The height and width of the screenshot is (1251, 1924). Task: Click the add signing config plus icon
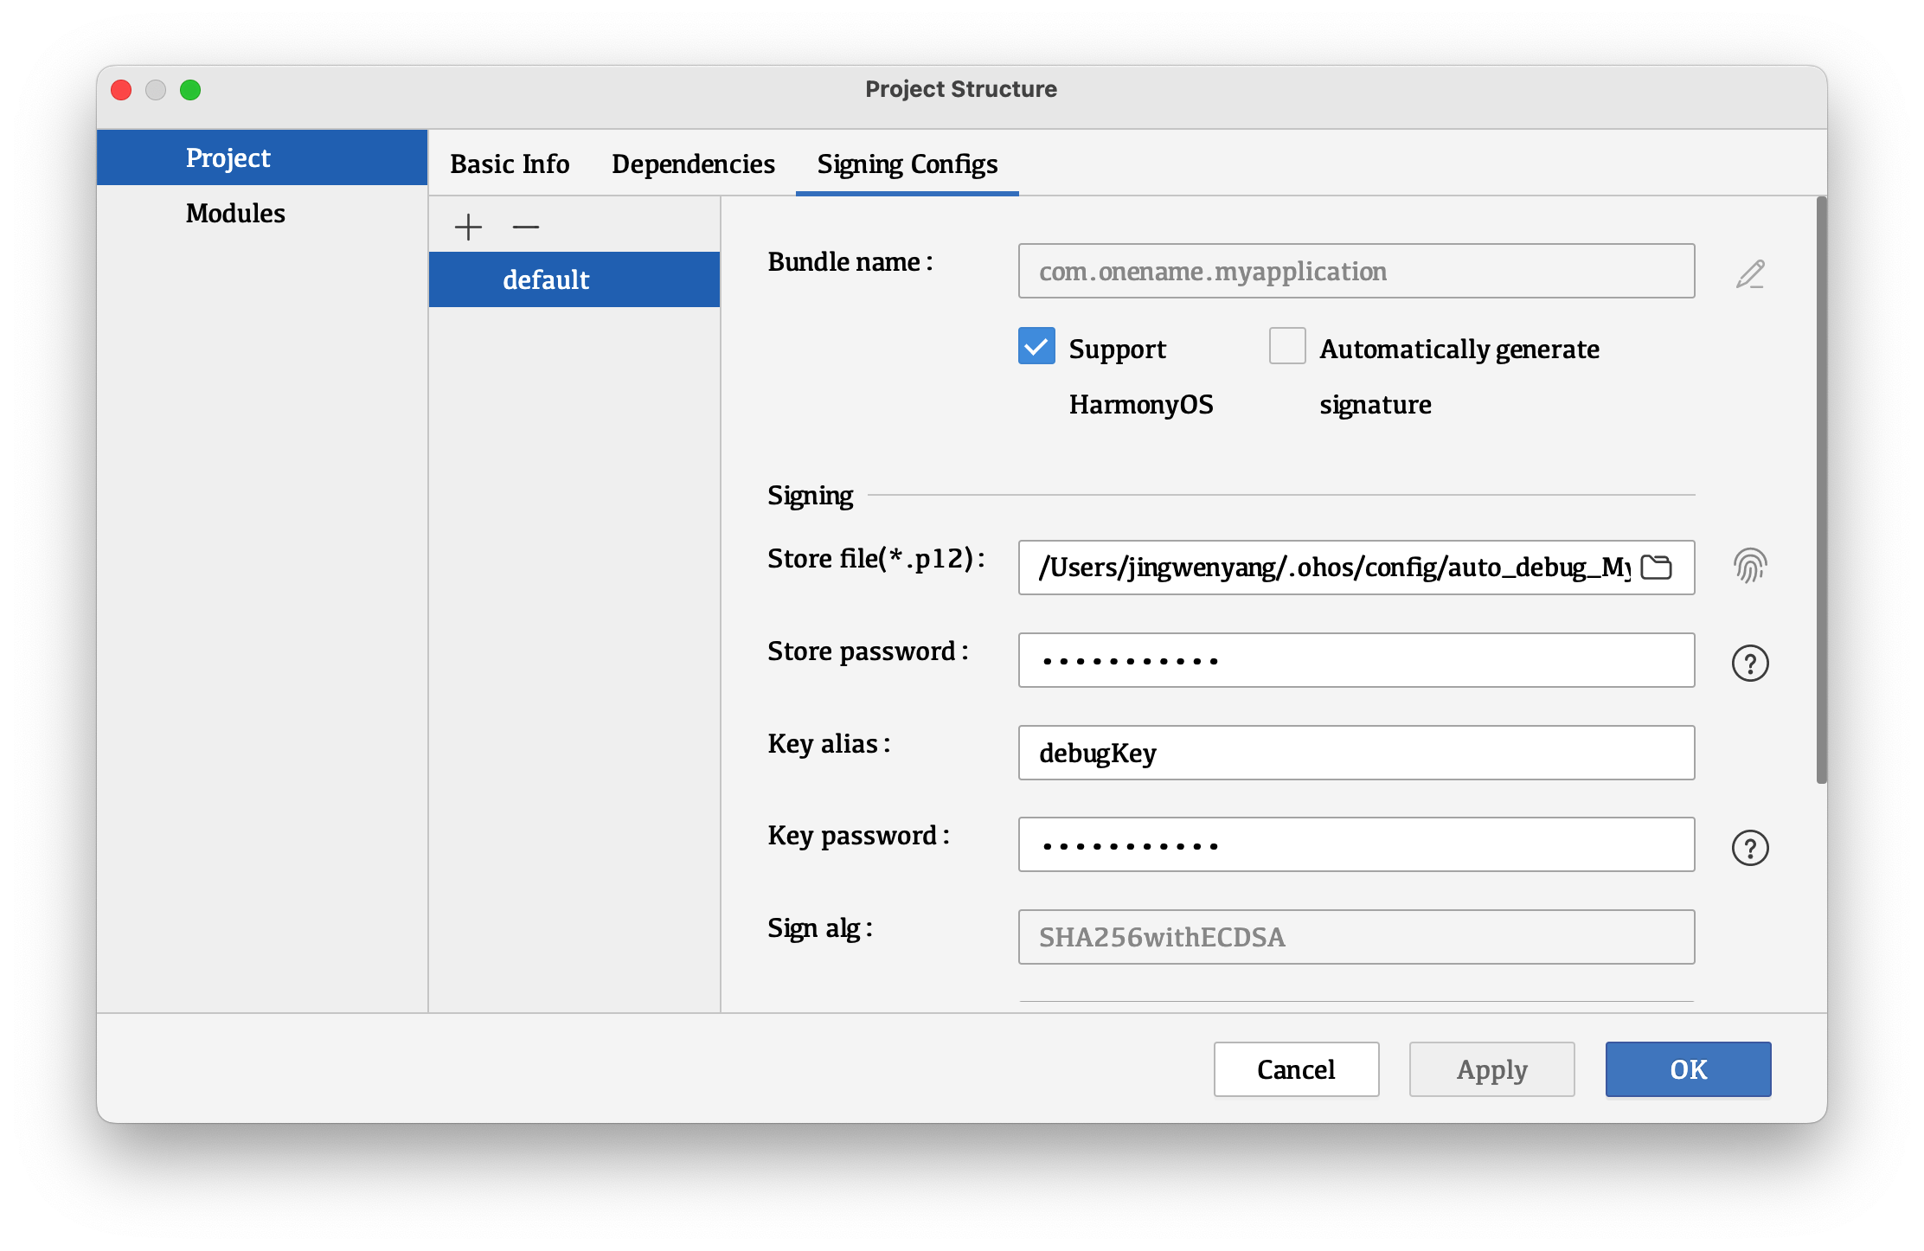pos(467,224)
